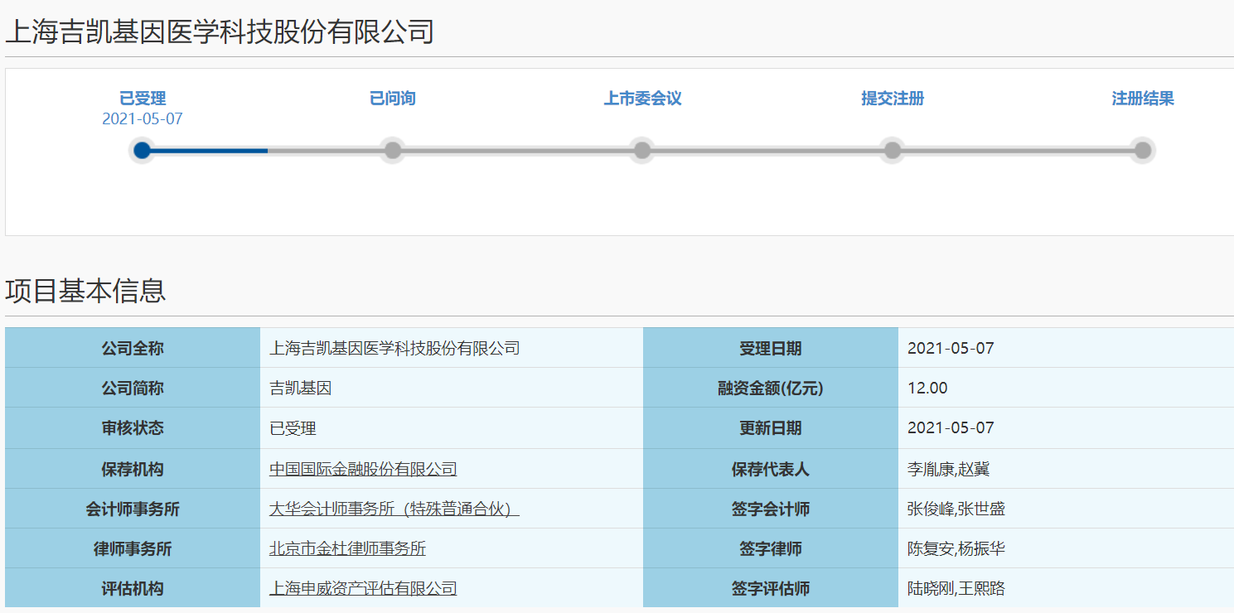Click the 签字律师 header cell
The height and width of the screenshot is (613, 1234).
pos(771,548)
